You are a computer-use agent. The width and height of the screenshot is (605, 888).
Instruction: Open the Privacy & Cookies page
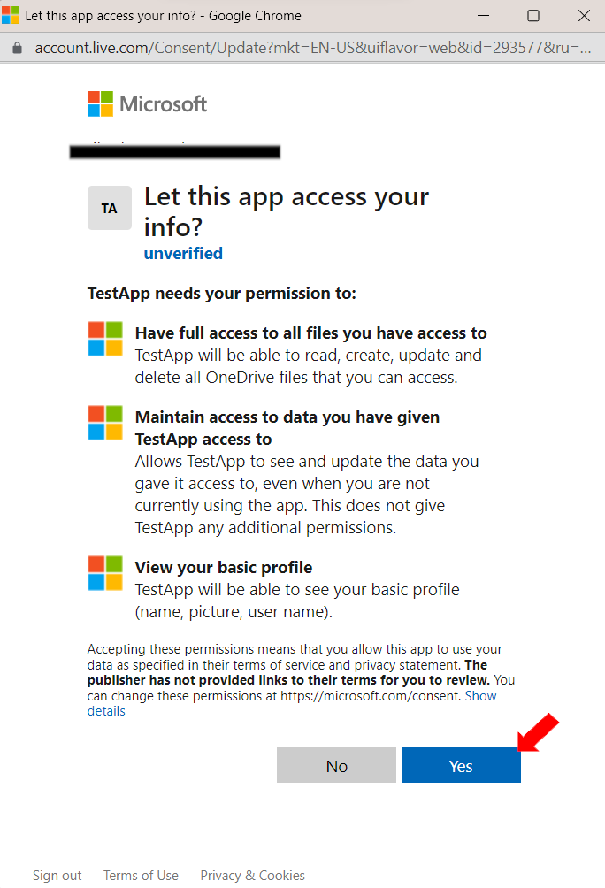252,875
